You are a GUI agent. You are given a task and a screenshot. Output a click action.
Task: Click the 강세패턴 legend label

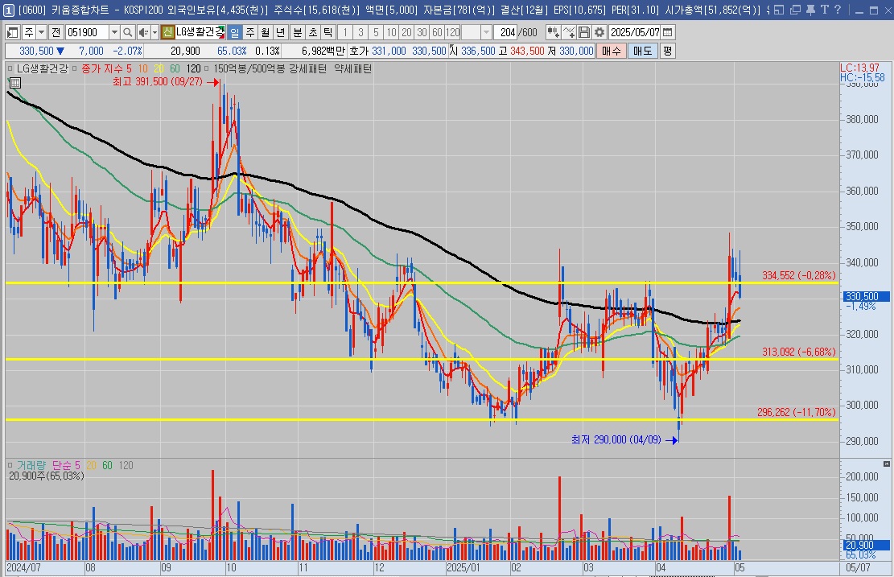pos(308,68)
